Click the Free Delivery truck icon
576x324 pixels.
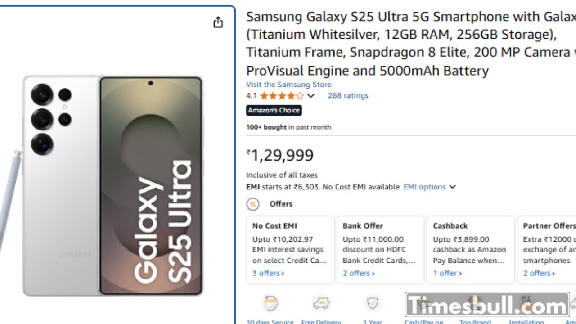pyautogui.click(x=321, y=304)
